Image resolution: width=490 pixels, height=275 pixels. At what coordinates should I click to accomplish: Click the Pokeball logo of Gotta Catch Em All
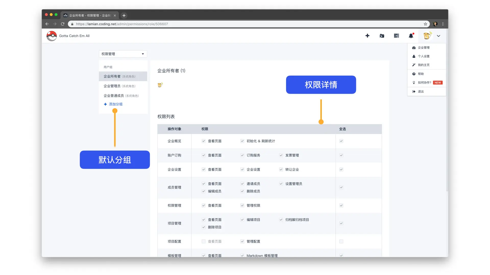pos(52,36)
